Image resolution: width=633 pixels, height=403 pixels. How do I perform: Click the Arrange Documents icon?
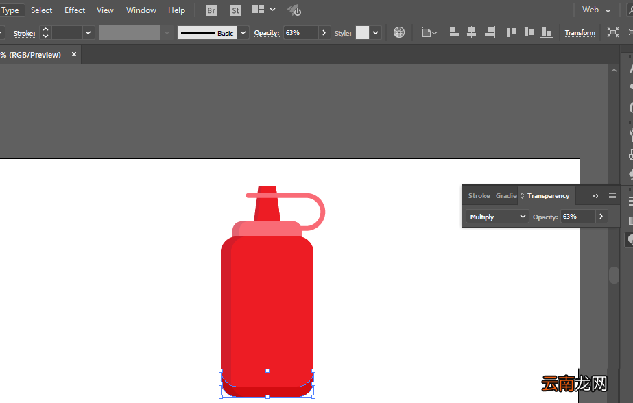[259, 10]
